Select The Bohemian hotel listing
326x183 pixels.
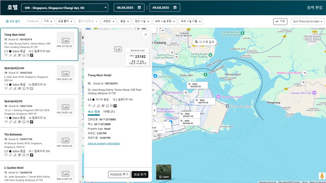point(39,145)
